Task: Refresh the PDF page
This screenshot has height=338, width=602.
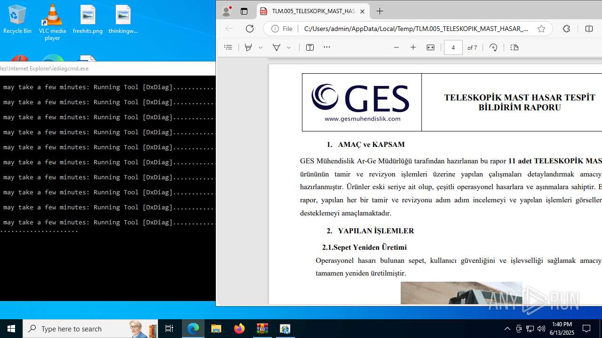Action: click(250, 29)
